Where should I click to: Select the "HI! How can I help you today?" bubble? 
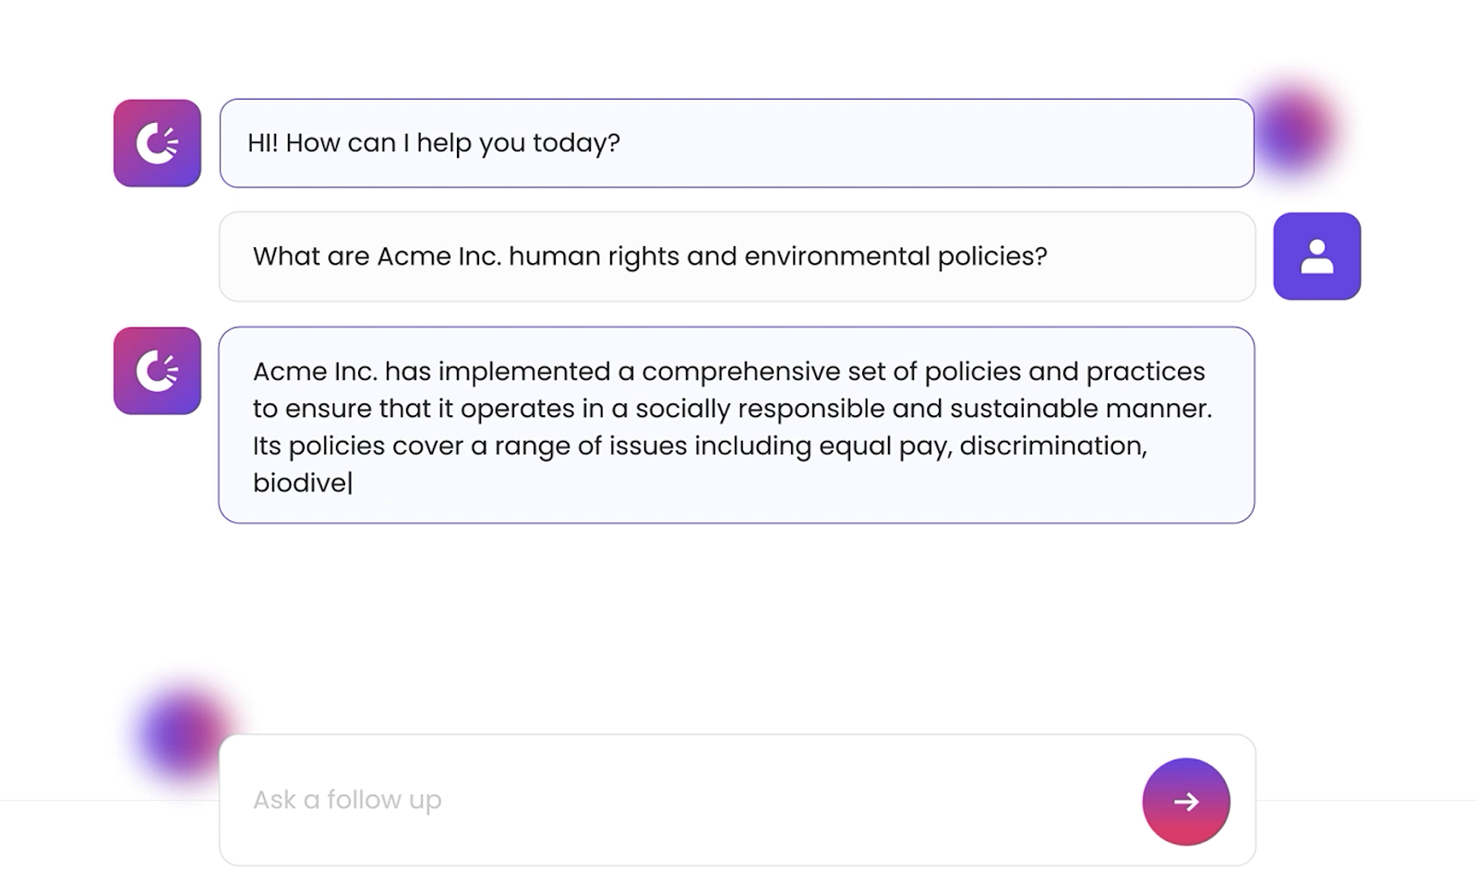[x=737, y=143]
